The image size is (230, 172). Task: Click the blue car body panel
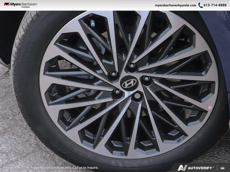219,34
